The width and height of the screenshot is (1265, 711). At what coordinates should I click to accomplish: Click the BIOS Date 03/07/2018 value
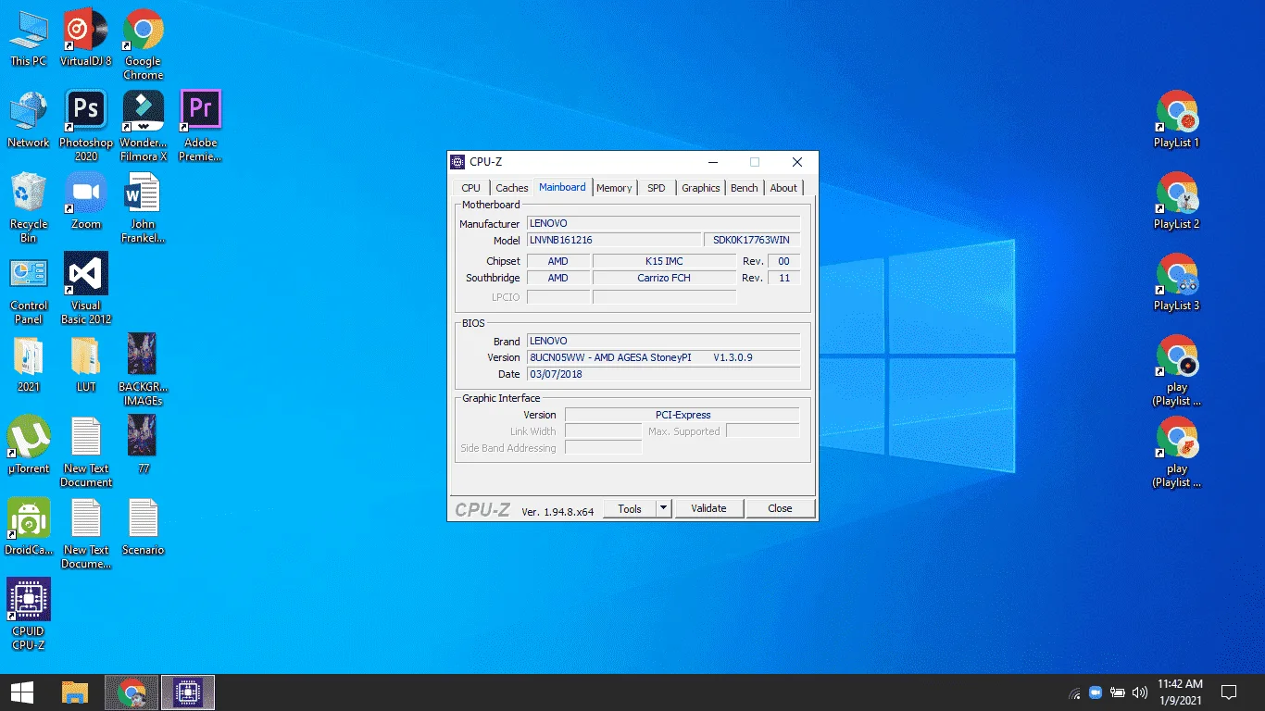[x=663, y=374]
